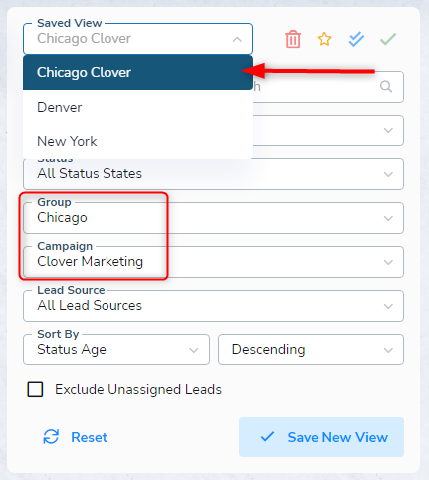This screenshot has width=429, height=480.
Task: Pick New York saved view option
Action: click(137, 141)
